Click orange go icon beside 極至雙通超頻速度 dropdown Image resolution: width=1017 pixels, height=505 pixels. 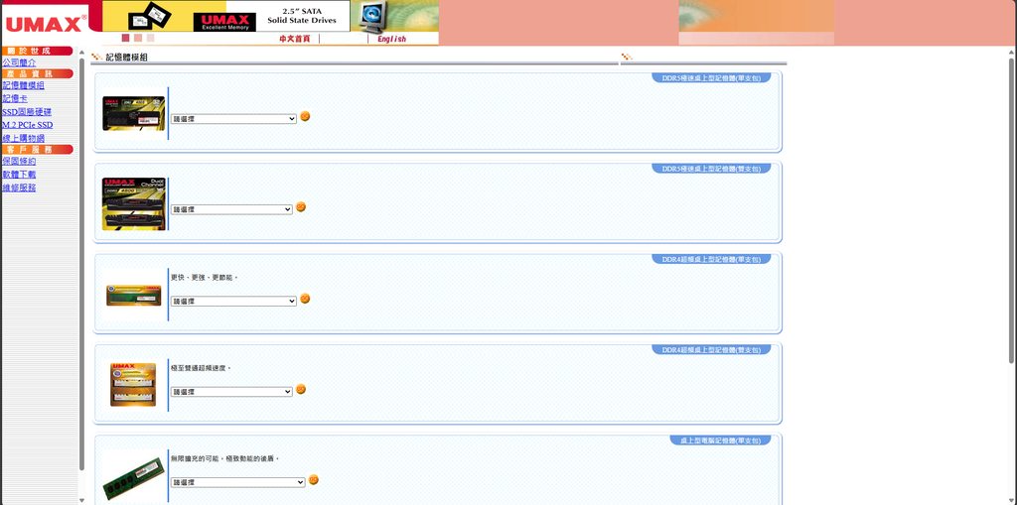point(301,390)
